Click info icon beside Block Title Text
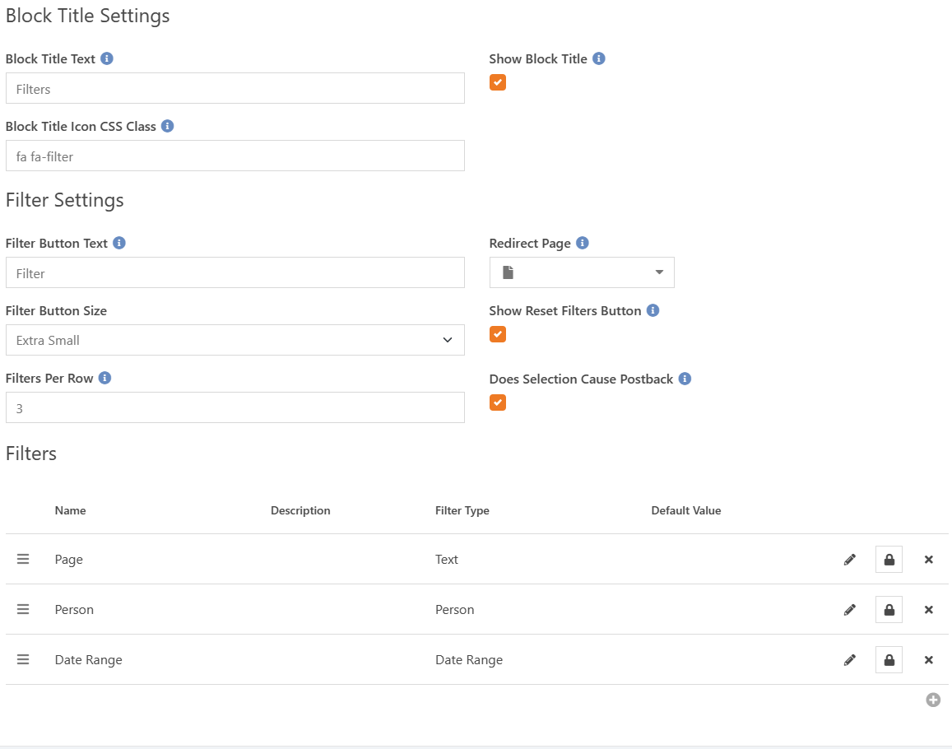952x749 pixels. [x=107, y=59]
